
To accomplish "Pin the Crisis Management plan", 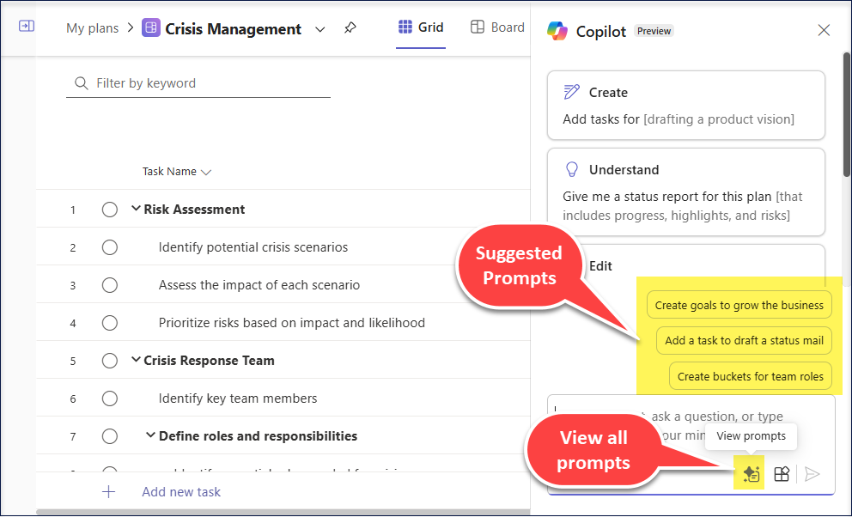I will [x=350, y=28].
